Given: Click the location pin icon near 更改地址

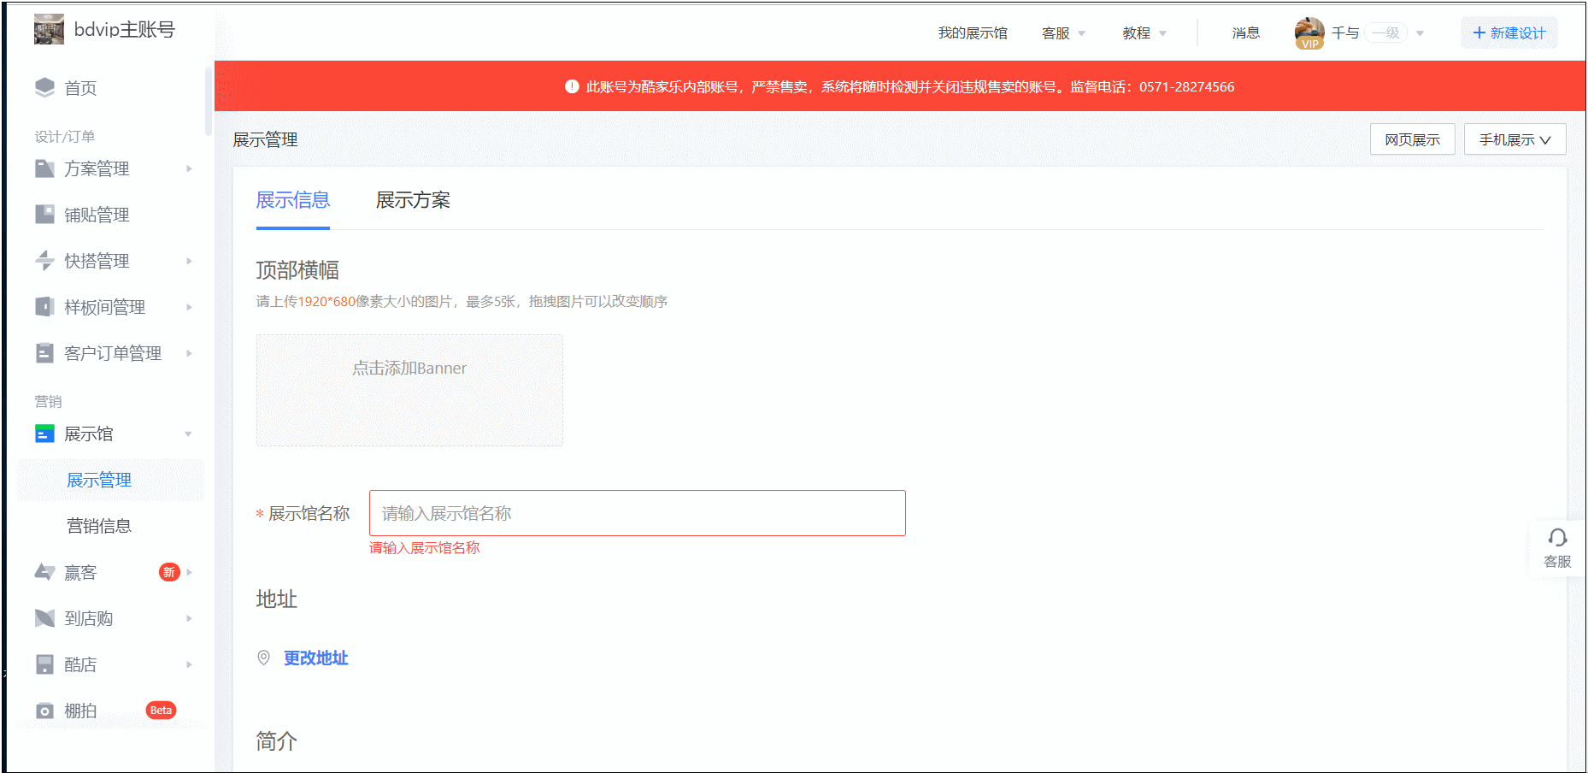Looking at the screenshot, I should click(x=264, y=658).
